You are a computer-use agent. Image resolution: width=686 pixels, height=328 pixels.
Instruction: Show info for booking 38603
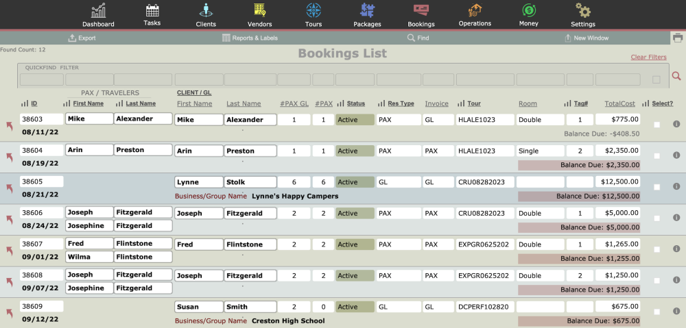tap(676, 124)
